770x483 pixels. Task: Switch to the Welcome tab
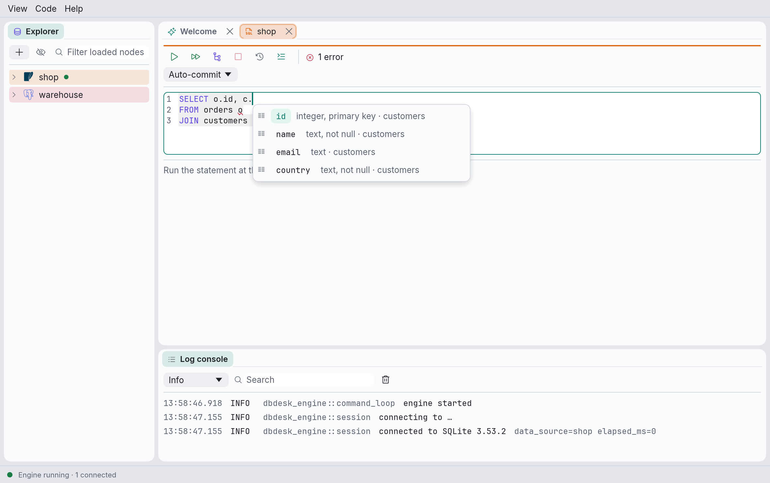[198, 31]
